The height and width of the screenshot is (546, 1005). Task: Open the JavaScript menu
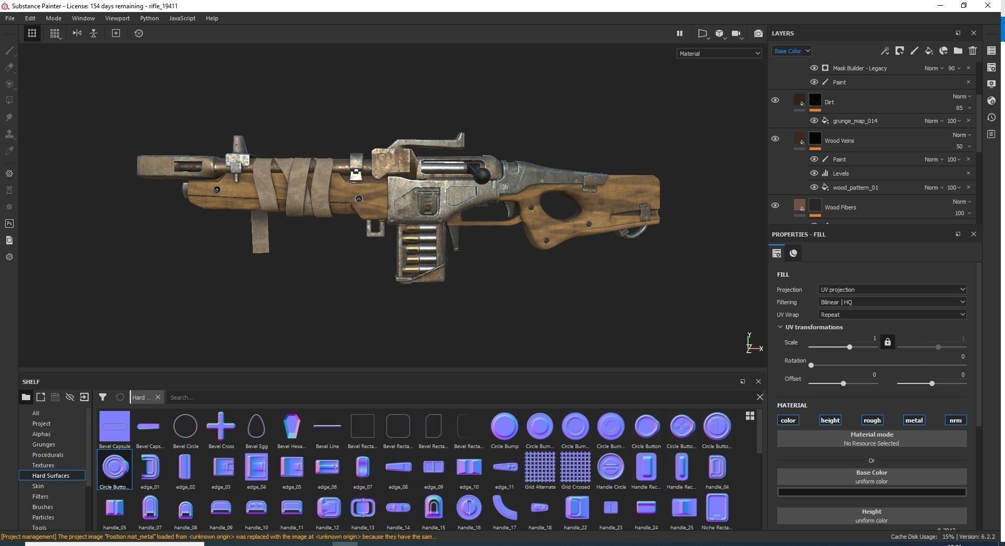tap(182, 18)
